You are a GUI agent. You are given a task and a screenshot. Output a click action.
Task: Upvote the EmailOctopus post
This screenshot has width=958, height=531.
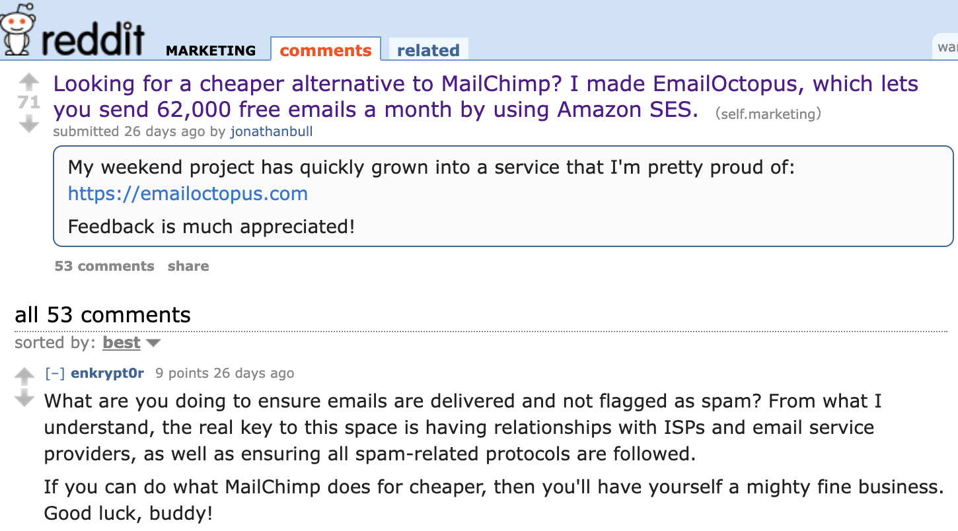28,82
